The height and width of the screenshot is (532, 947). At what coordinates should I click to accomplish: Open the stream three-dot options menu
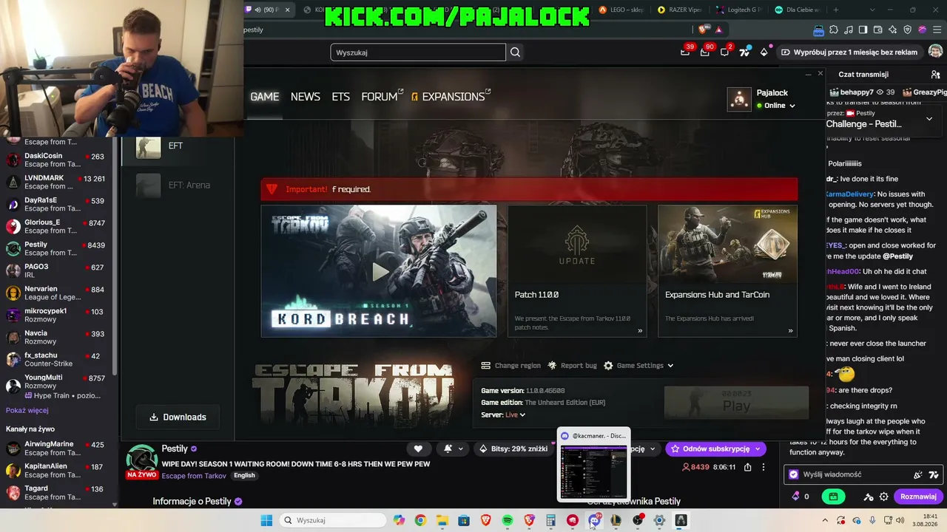(x=764, y=467)
